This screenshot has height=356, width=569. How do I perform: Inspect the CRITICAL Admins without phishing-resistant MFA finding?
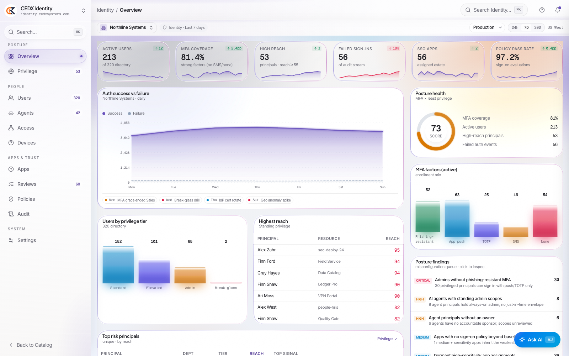click(486, 283)
